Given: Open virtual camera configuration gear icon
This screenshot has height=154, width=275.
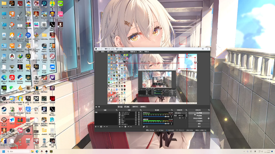Looking at the screenshot, I should click(x=209, y=118).
